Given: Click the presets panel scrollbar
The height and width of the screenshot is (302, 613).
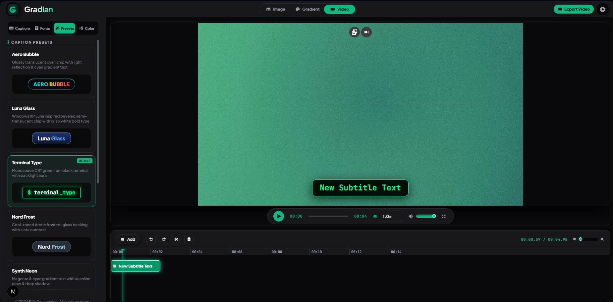Looking at the screenshot, I should 98,112.
